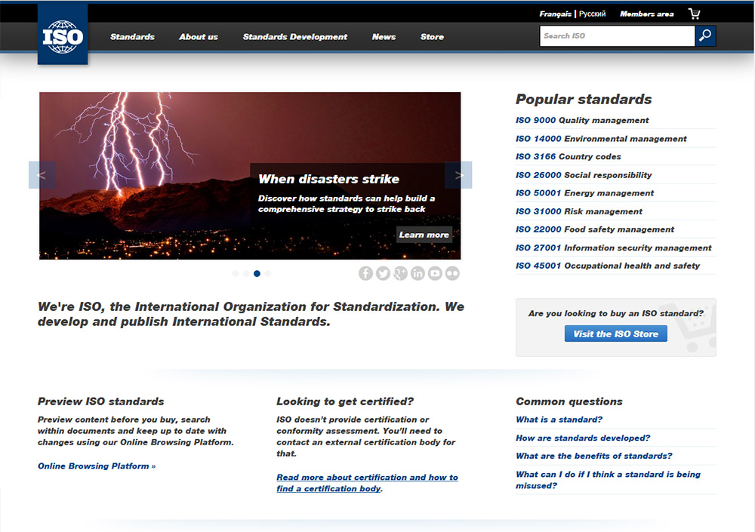Select the first carousel dot
Screen dimensions: 755x532
coord(236,273)
